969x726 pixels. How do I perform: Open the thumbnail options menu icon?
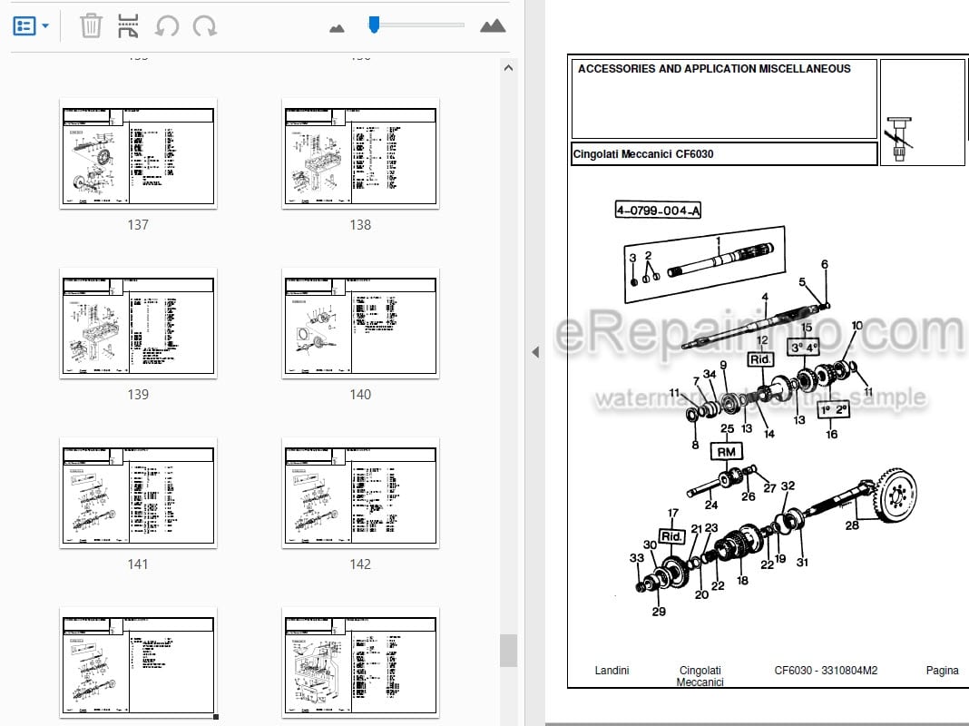click(x=24, y=26)
